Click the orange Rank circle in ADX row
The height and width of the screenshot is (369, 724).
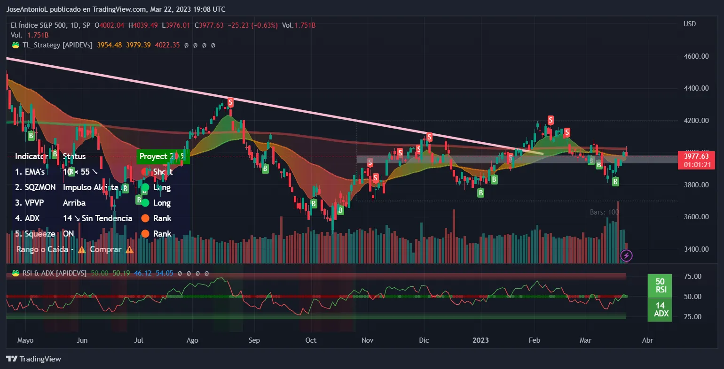[x=145, y=218]
